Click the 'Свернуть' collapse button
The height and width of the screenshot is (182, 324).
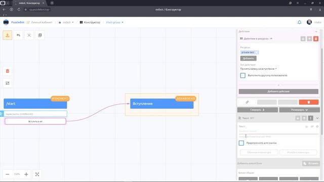tap(258, 110)
